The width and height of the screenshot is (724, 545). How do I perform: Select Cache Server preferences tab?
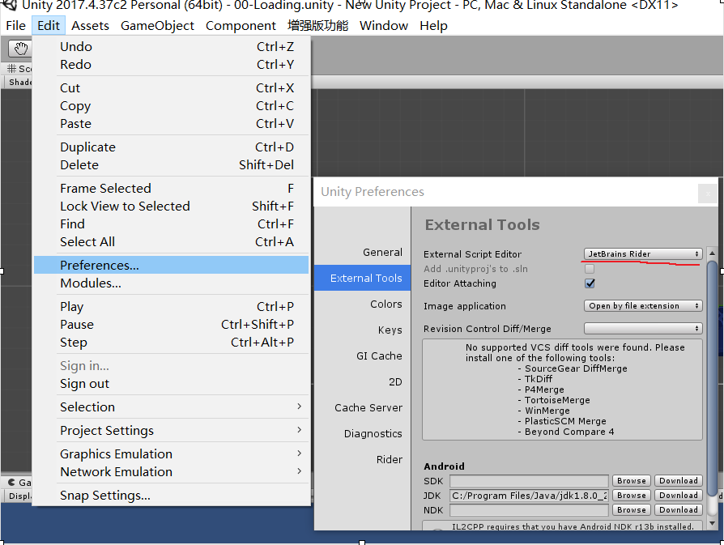(363, 408)
